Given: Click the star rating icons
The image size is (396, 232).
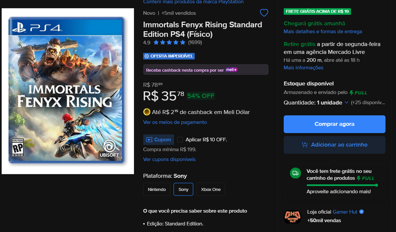Looking at the screenshot, I should click(169, 42).
